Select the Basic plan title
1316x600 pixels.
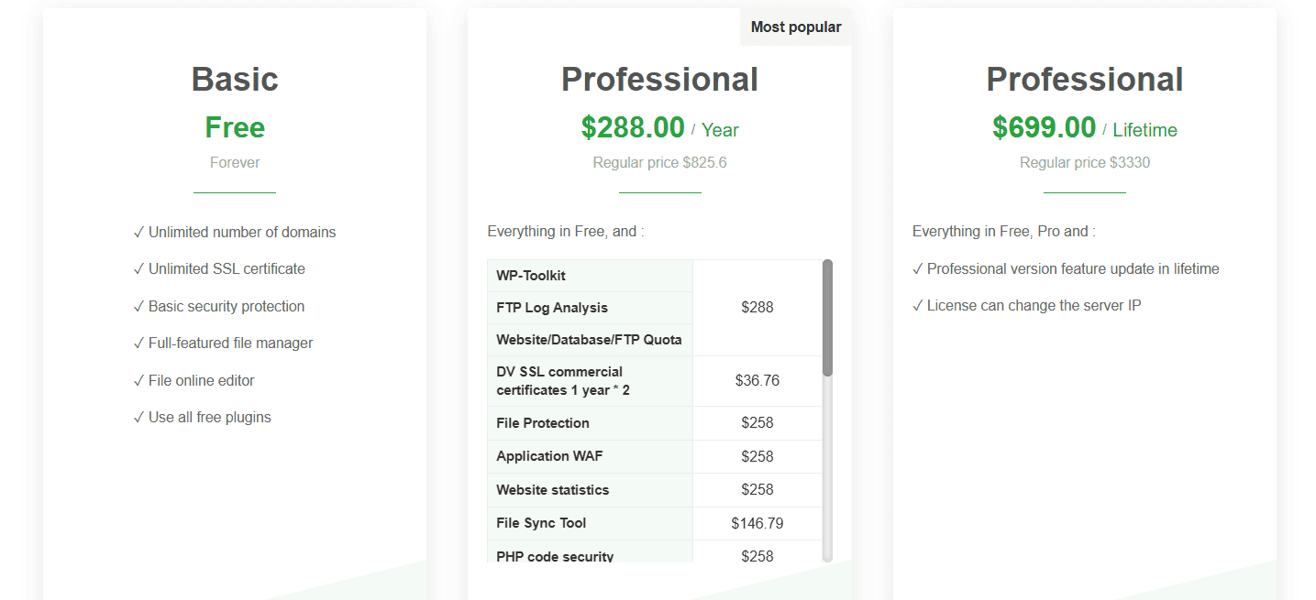point(234,80)
